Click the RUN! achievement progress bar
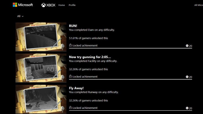The image size is (203, 114). 130,48
